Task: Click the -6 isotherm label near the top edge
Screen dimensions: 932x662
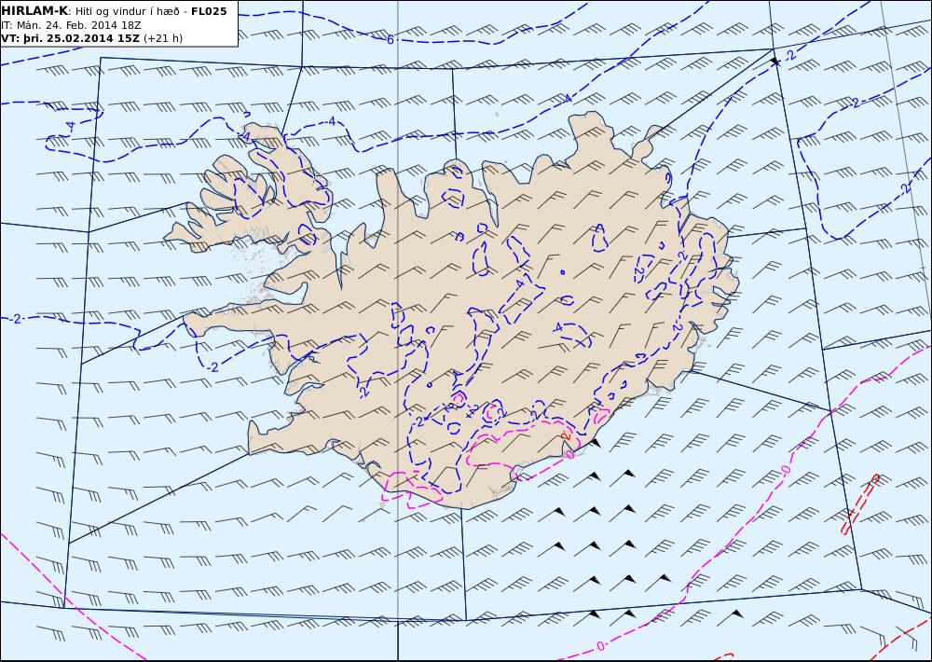Action: 390,40
